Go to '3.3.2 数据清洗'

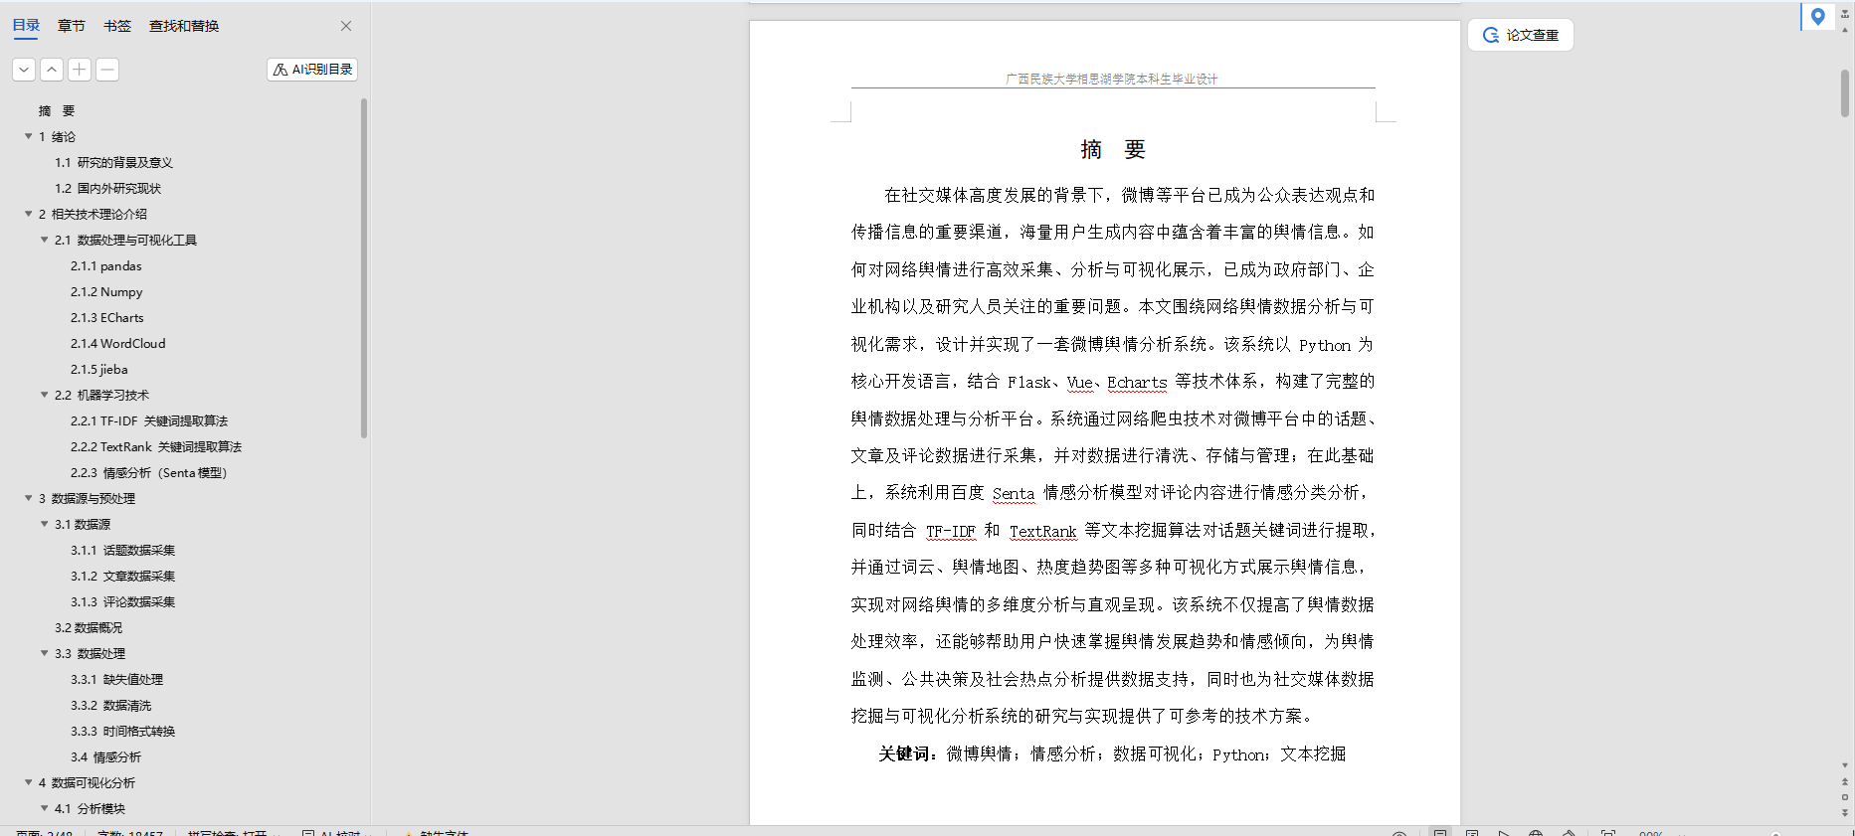point(110,705)
